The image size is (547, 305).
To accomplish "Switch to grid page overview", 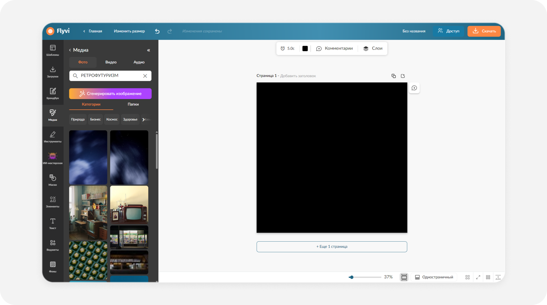I will click(x=467, y=277).
